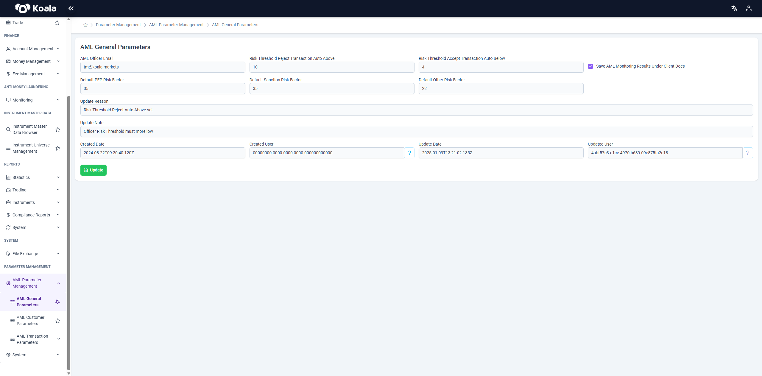The image size is (762, 376).
Task: Open AML Customer Parameters menu item
Action: pos(30,321)
